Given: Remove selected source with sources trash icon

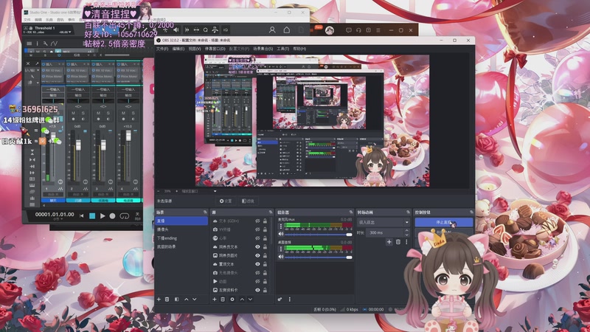Looking at the screenshot, I should click(223, 300).
